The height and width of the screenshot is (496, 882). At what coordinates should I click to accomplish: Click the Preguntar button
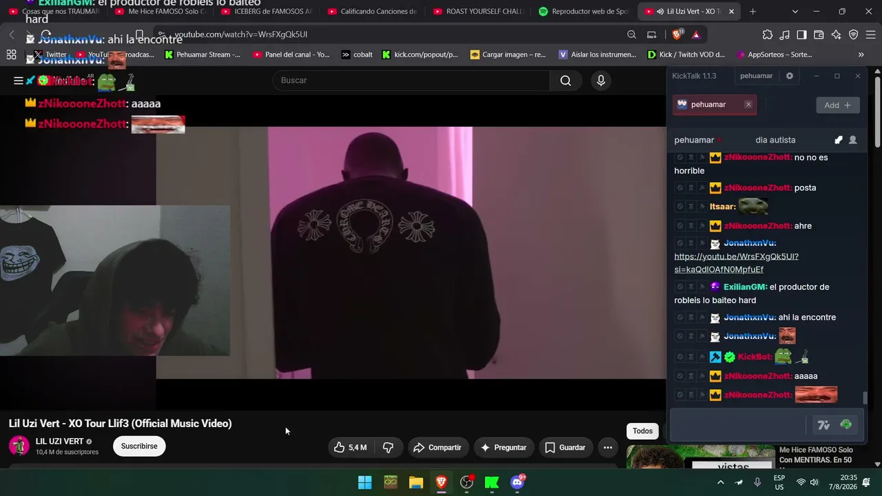(503, 448)
